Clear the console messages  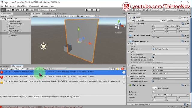click(3, 69)
